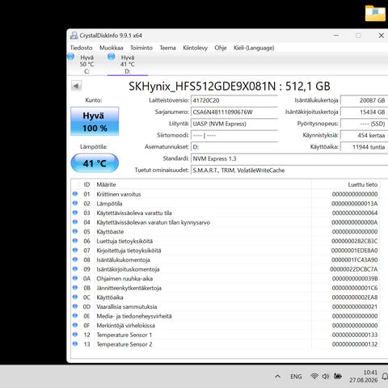Select the Kriittinen varoitus row
The height and width of the screenshot is (388, 388).
(225, 194)
